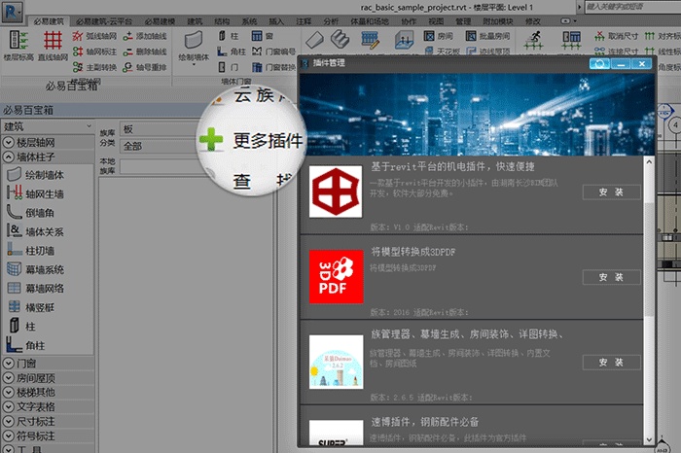
Task: Click 取消尺寸 in the ribbon
Action: [x=617, y=36]
